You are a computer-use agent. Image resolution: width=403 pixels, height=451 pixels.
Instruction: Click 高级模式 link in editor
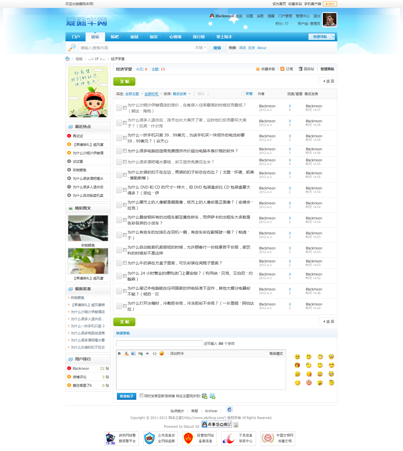pos(276,354)
